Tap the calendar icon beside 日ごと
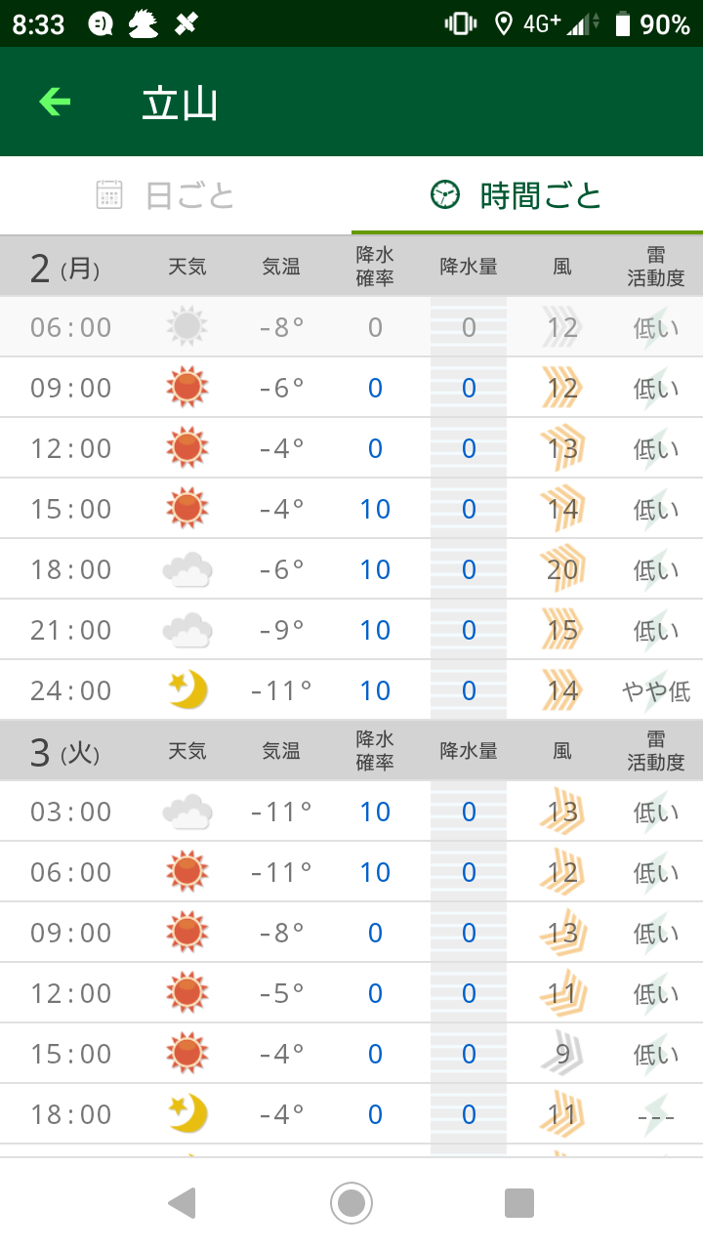703x1250 pixels. [x=109, y=195]
